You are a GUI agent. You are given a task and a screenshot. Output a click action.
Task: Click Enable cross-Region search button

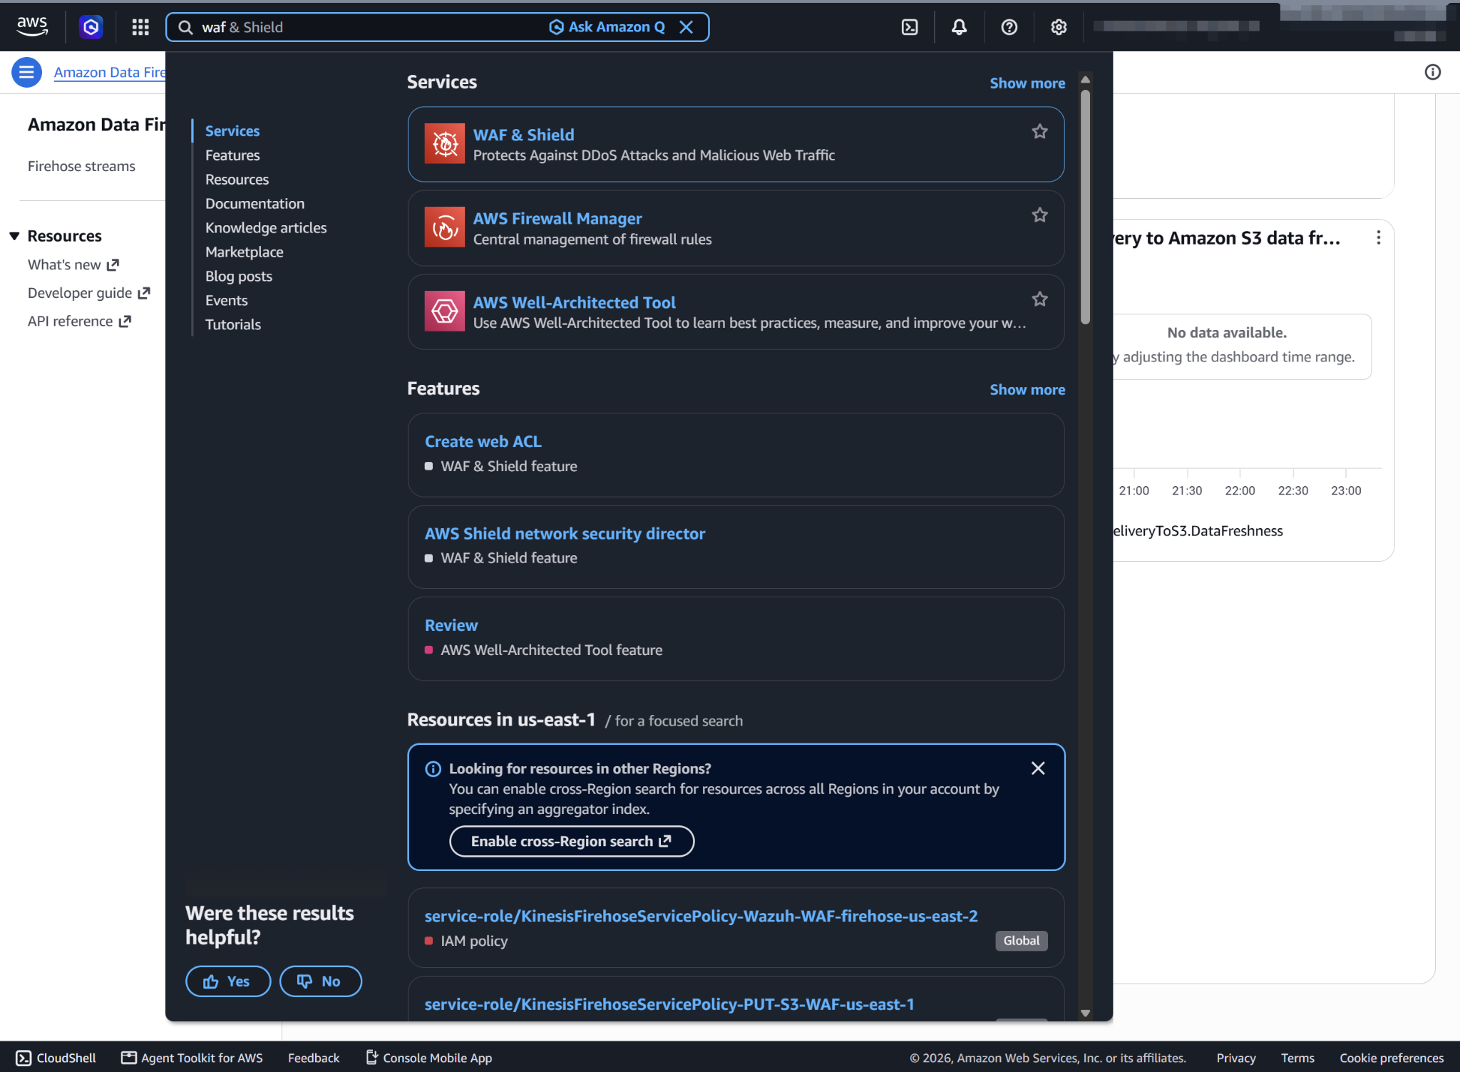[572, 841]
